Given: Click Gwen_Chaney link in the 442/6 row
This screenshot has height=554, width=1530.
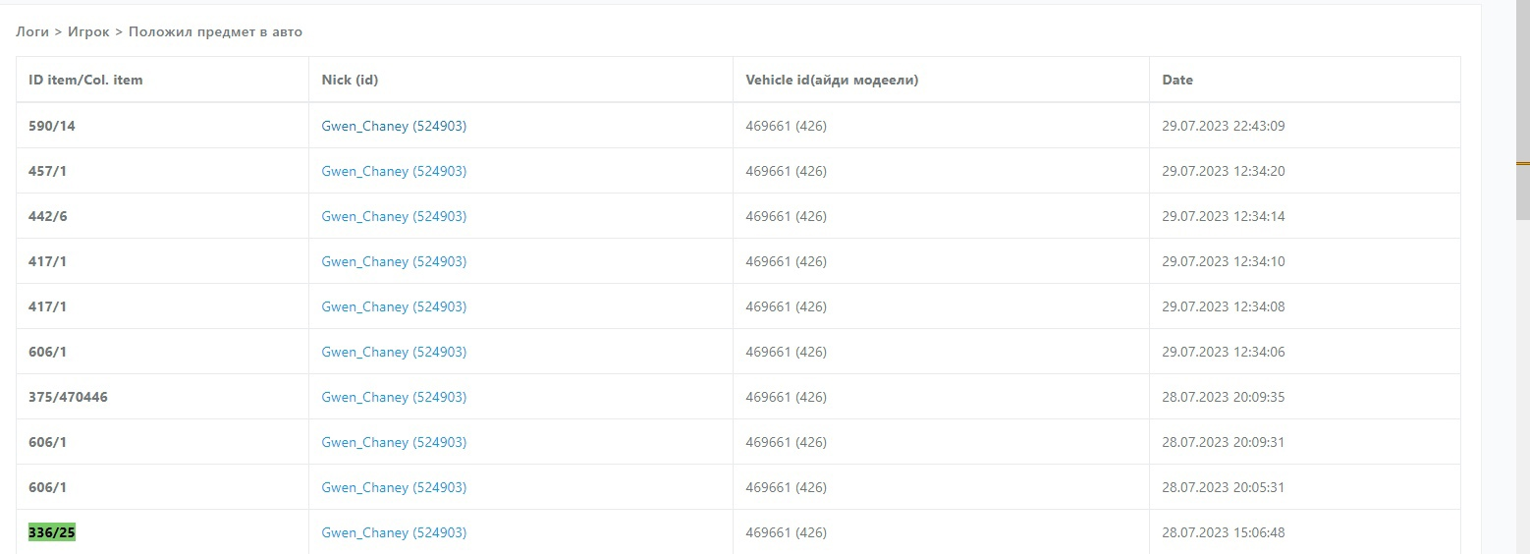Looking at the screenshot, I should (394, 216).
